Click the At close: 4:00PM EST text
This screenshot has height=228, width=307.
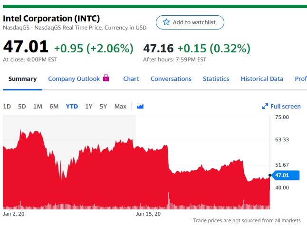point(30,59)
